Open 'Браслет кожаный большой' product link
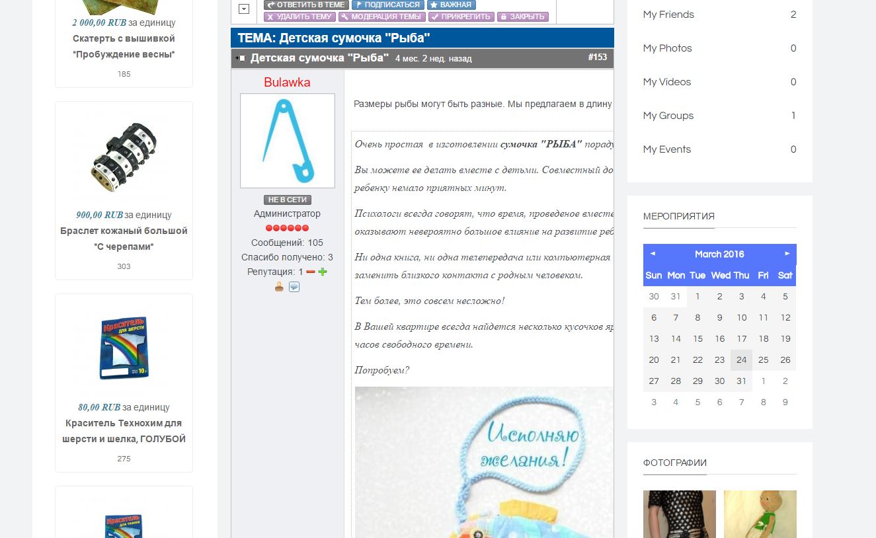 pos(124,239)
